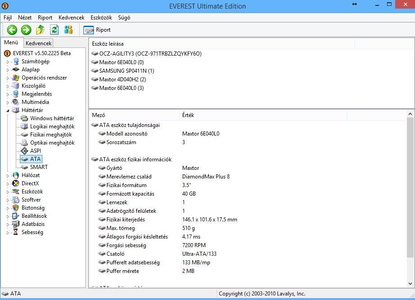Viewport: 415px width, 300px height.
Task: Click the Riport toolbar button
Action: (x=97, y=30)
